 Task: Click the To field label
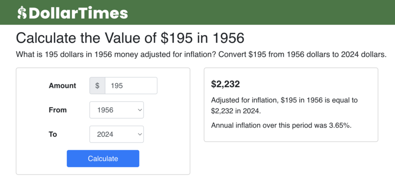pos(53,135)
